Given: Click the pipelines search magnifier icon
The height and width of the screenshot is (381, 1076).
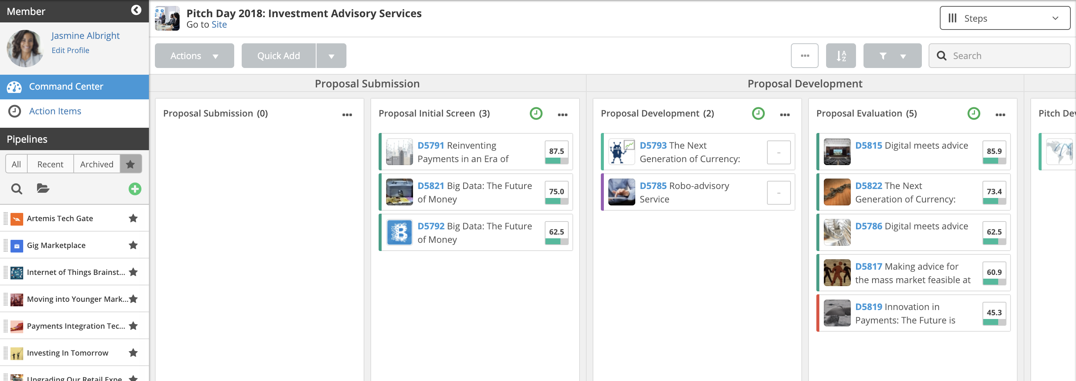Looking at the screenshot, I should pos(17,189).
